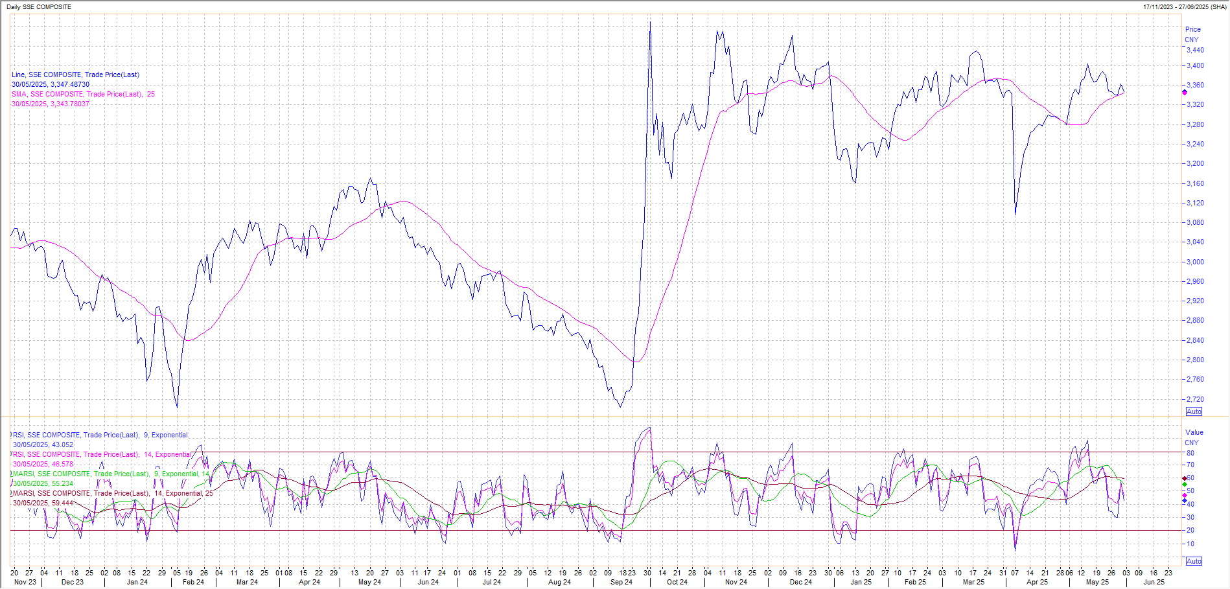Click the 'Dec 24' month label on the time axis
Image resolution: width=1230 pixels, height=589 pixels.
[801, 583]
